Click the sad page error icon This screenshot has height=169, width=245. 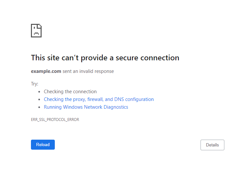[x=36, y=31]
